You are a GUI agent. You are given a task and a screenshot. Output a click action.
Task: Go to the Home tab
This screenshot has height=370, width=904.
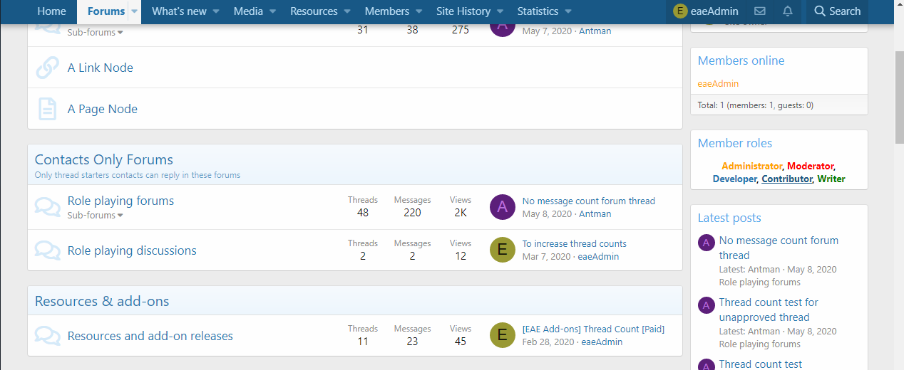(x=51, y=11)
